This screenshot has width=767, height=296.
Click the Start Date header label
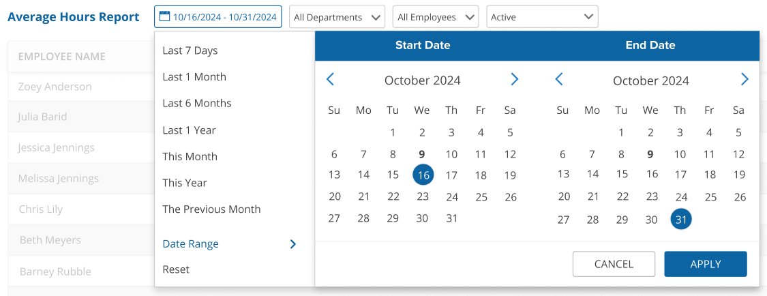click(x=423, y=46)
